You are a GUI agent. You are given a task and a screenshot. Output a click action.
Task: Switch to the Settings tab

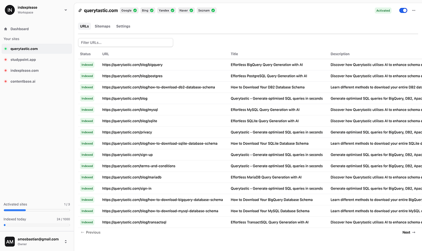123,26
